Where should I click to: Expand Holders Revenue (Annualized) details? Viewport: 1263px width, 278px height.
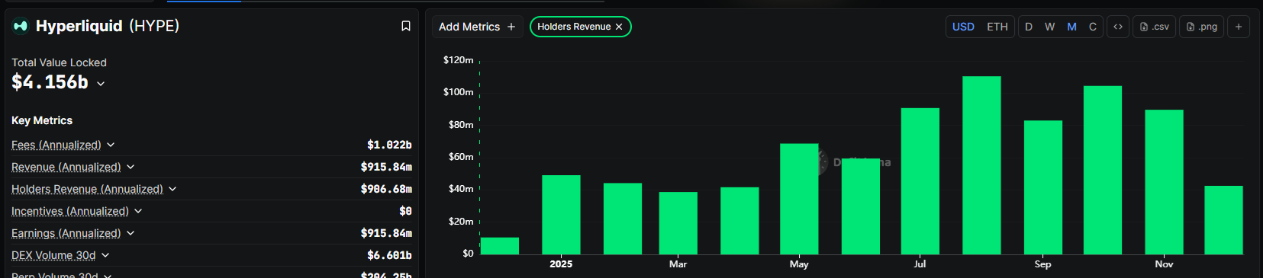click(x=172, y=189)
